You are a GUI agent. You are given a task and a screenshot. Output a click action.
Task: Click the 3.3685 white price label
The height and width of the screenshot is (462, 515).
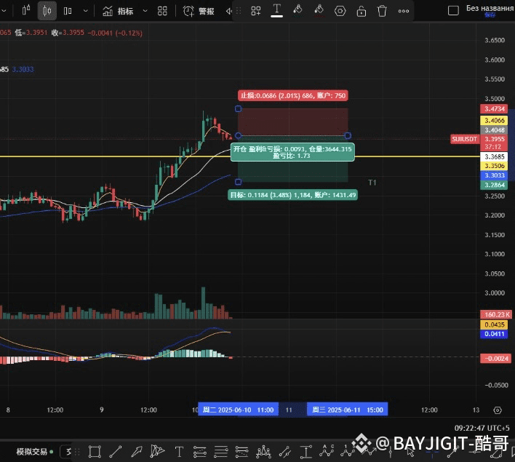(x=494, y=156)
